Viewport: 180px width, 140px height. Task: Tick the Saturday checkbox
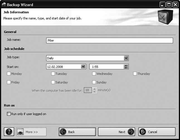(x=53, y=82)
